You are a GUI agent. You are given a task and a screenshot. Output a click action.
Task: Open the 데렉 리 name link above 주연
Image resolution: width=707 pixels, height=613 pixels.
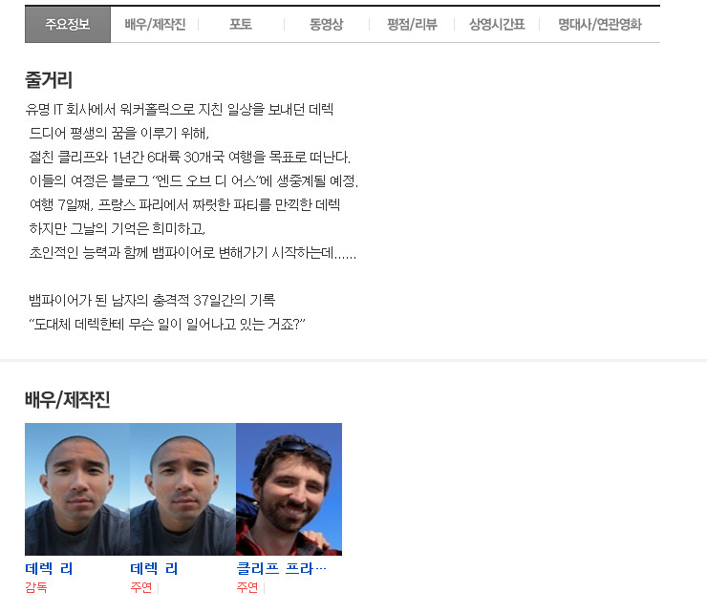point(154,569)
